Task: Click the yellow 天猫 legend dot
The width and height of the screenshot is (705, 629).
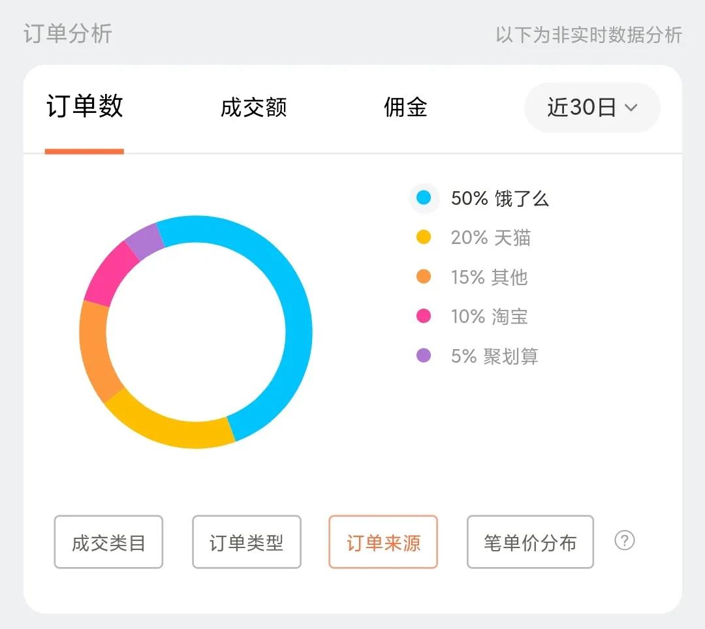Action: 424,237
